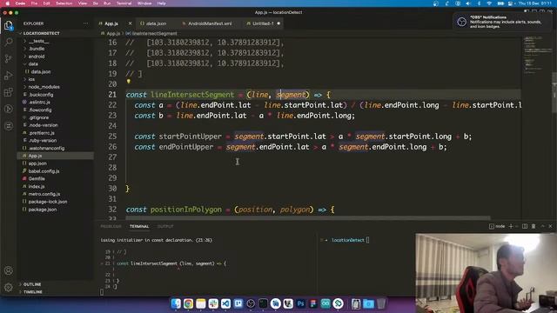
Task: Open the Explorer view in activity bar
Action: 9,25
